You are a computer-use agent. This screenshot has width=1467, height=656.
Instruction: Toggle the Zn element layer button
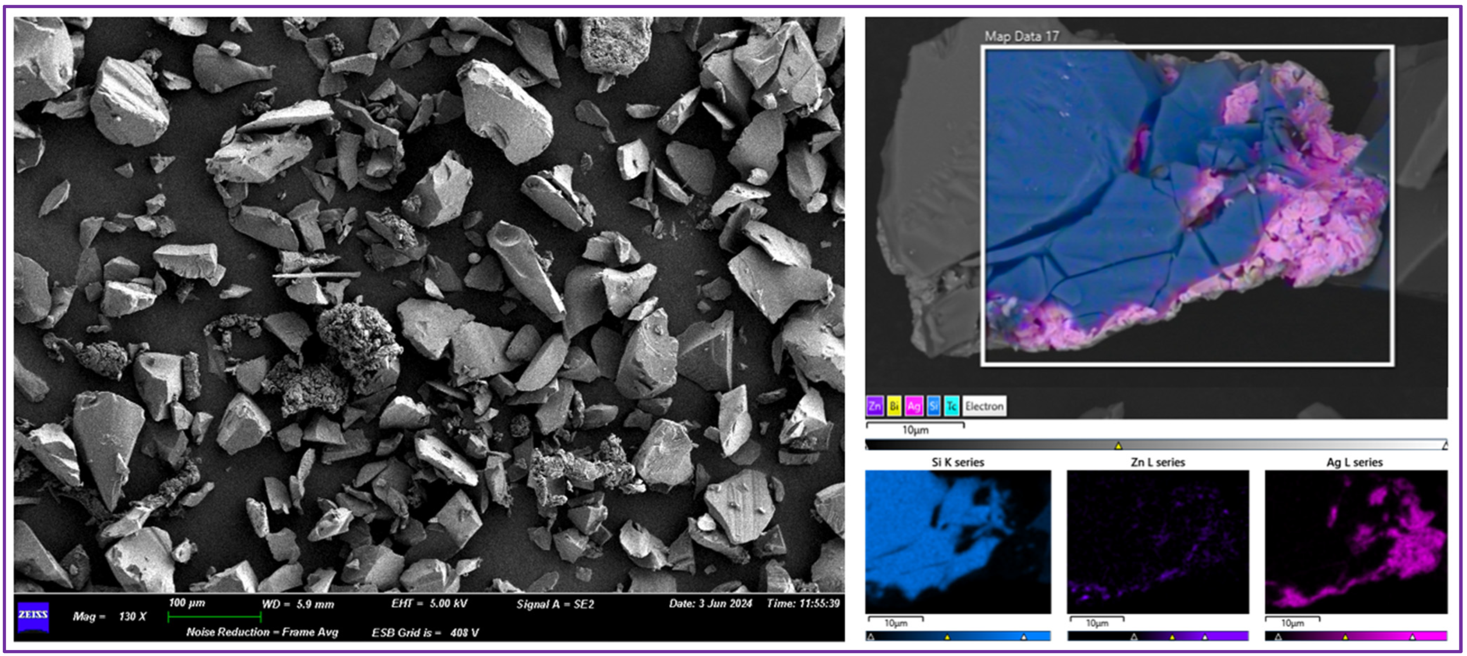click(x=875, y=406)
